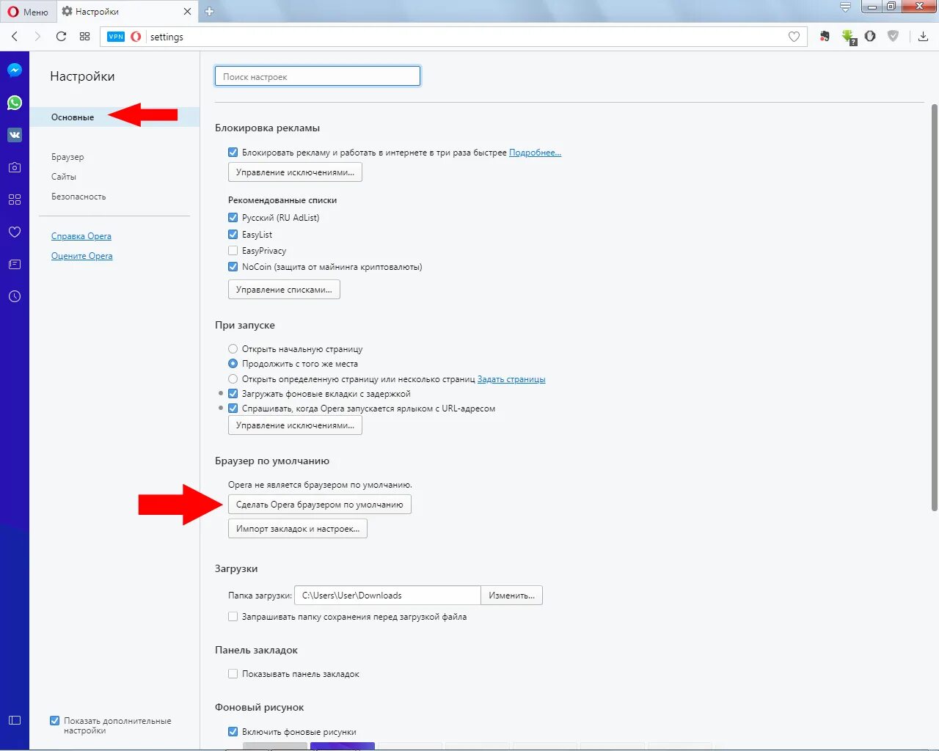Viewport: 939px width, 751px height.
Task: Reload the settings page
Action: tap(61, 36)
